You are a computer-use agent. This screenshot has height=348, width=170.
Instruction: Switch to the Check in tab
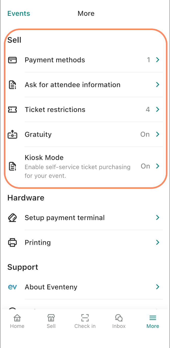[85, 321]
